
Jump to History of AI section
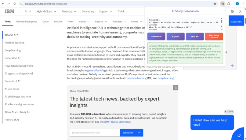(x=12, y=120)
